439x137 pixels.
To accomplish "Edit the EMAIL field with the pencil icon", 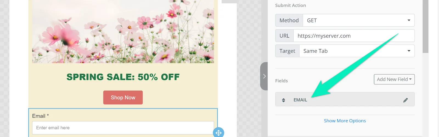I will point(405,100).
